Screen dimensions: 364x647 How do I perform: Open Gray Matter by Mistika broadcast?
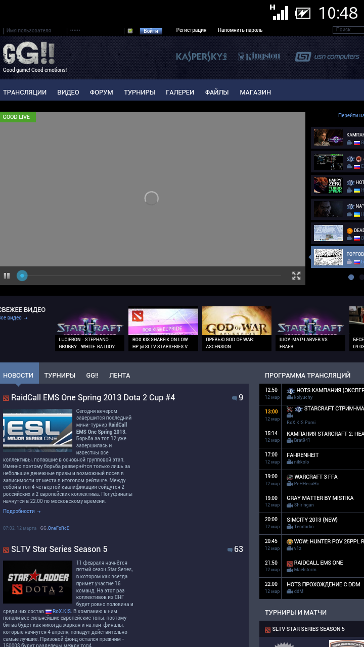tap(320, 498)
